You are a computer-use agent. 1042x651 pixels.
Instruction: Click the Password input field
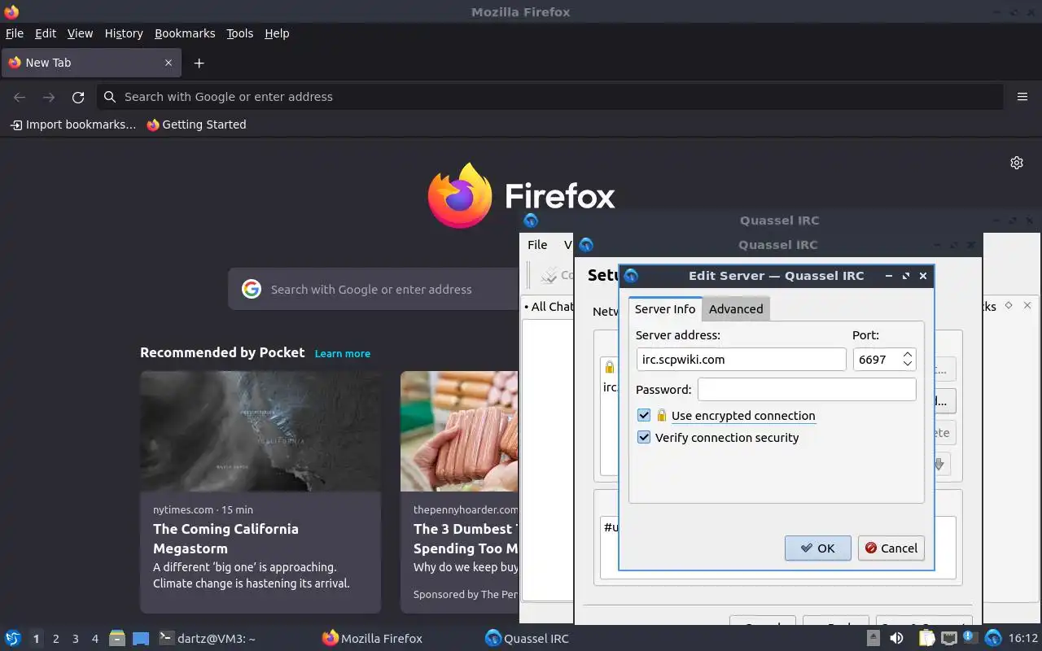pyautogui.click(x=807, y=389)
